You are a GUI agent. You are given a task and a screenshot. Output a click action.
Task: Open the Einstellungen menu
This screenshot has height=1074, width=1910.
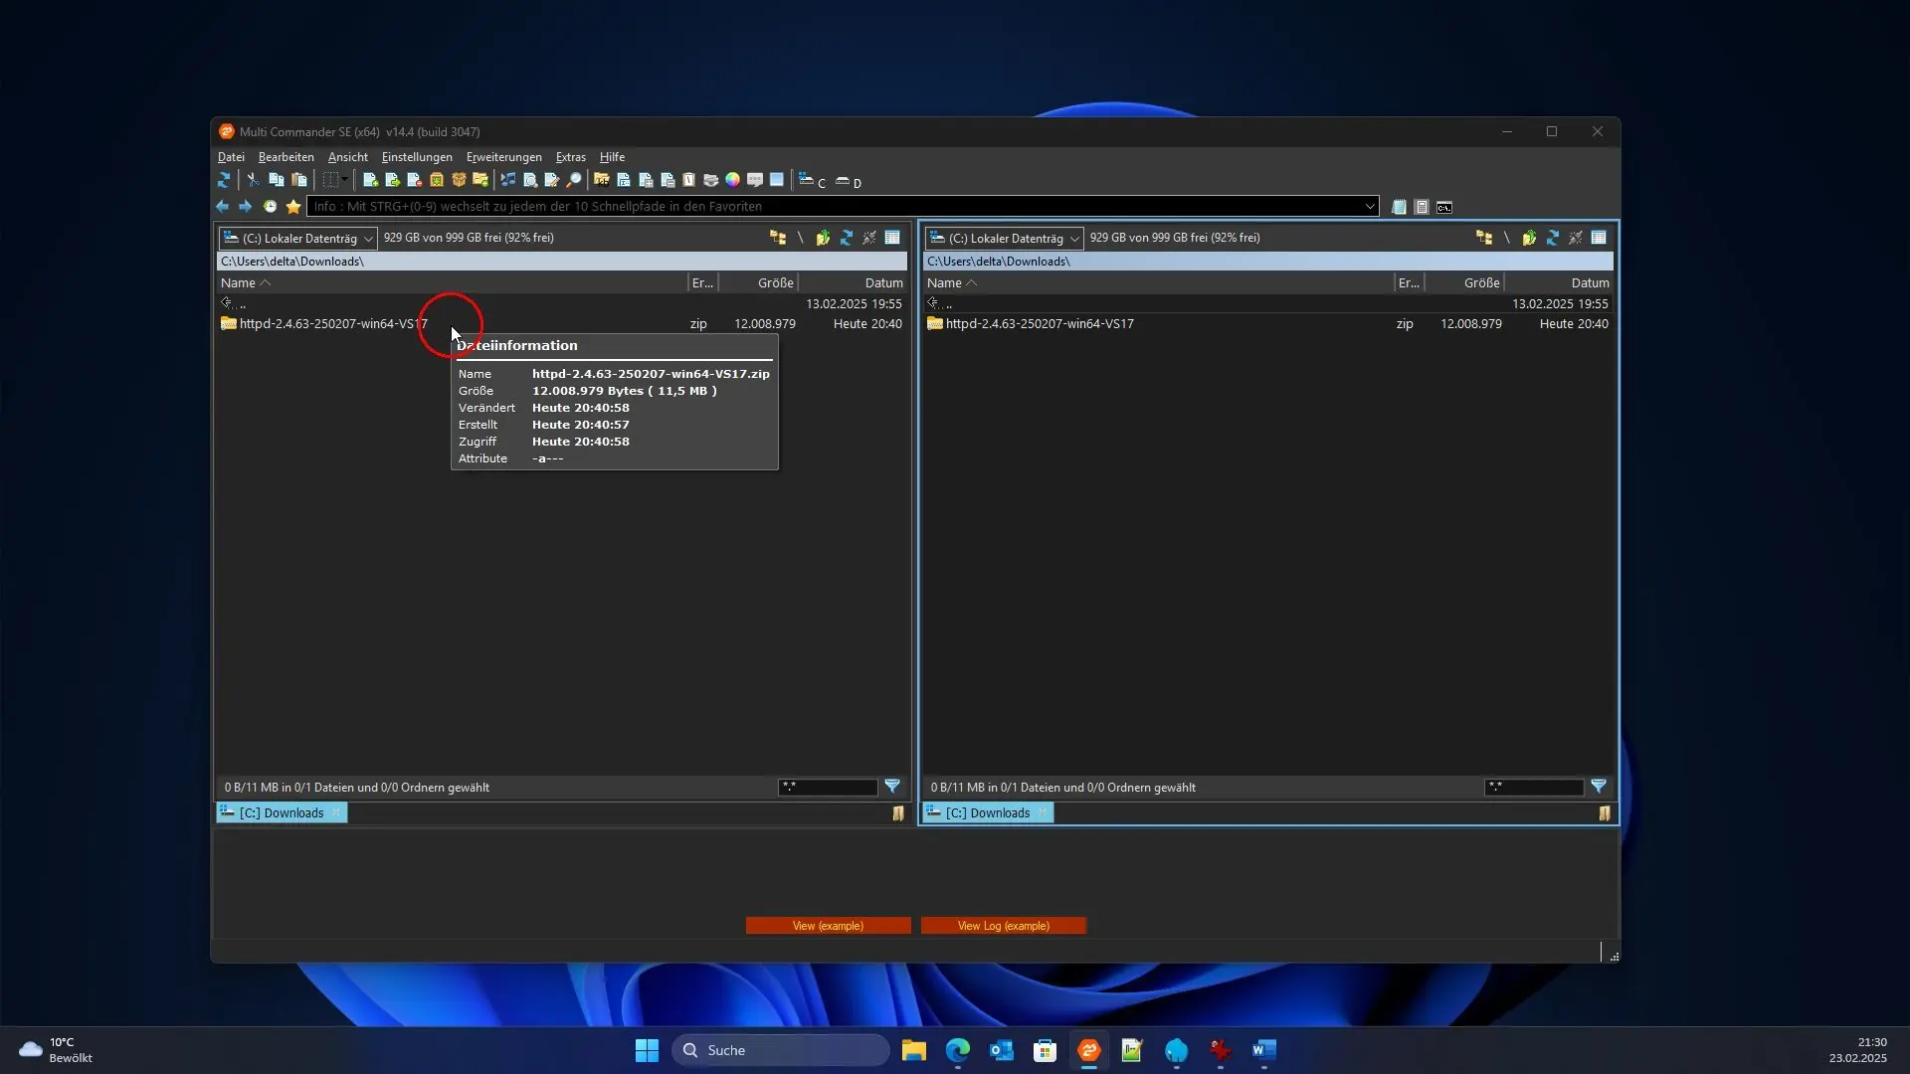coord(417,157)
